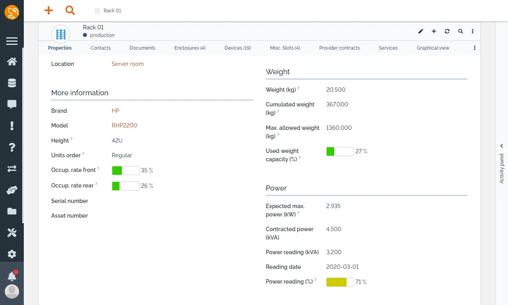508x305 pixels.
Task: Click the Power reading yellow progress bar
Action: click(x=340, y=282)
